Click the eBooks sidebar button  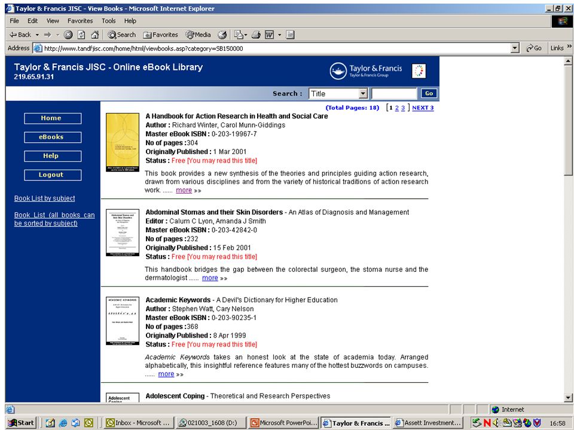53,137
